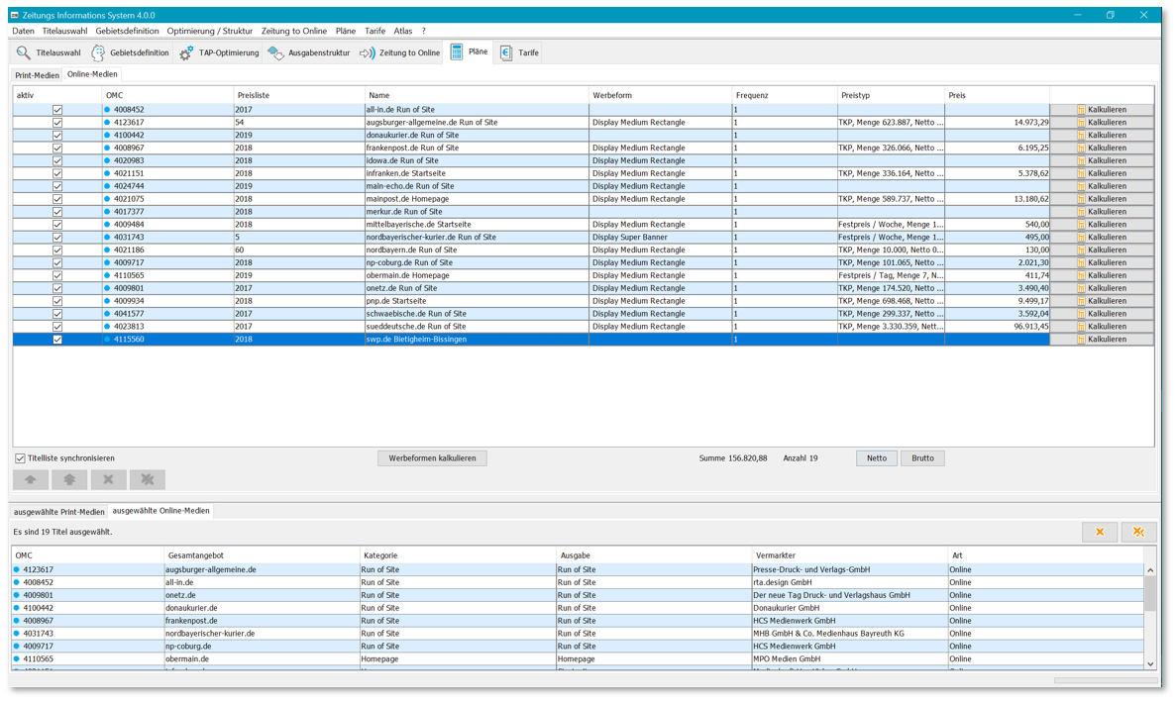This screenshot has height=703, width=1175.
Task: Sort by the Preisliste column header
Action: click(254, 96)
